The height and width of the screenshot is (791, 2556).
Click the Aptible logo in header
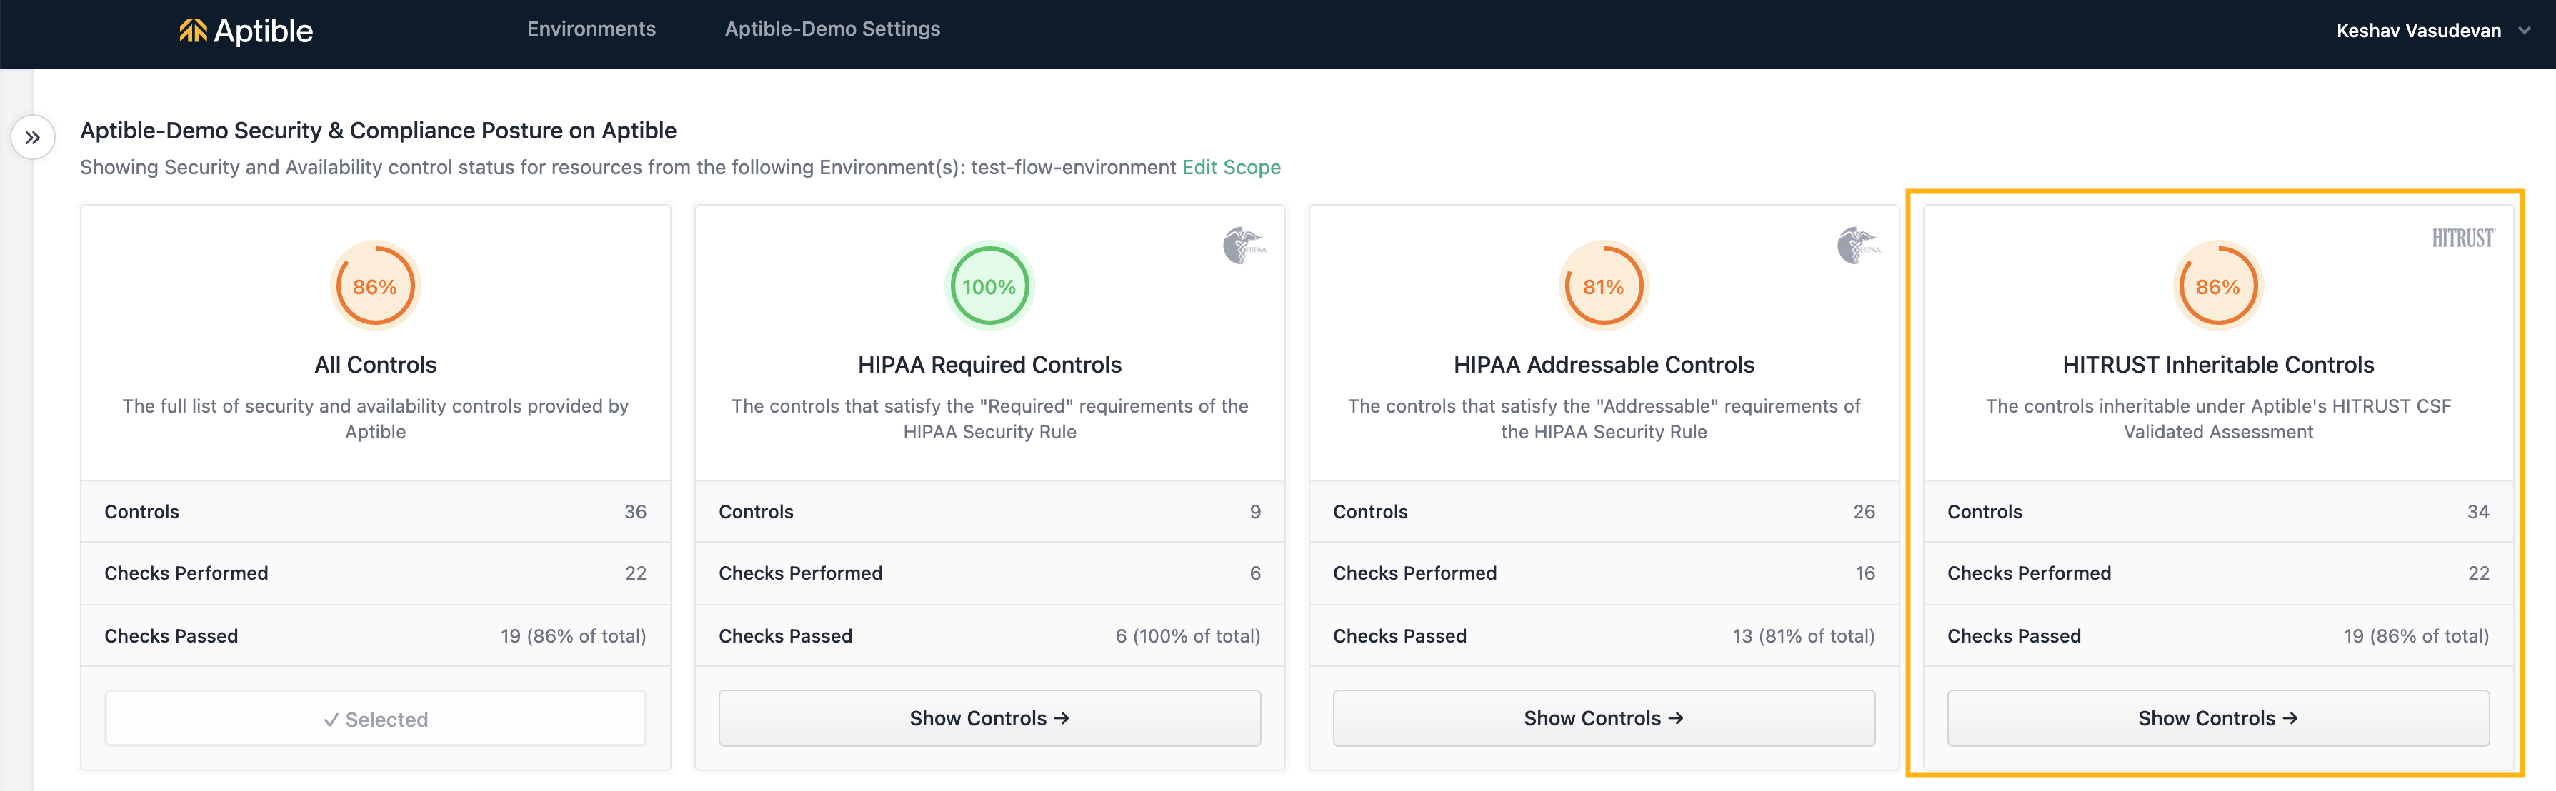tap(246, 31)
